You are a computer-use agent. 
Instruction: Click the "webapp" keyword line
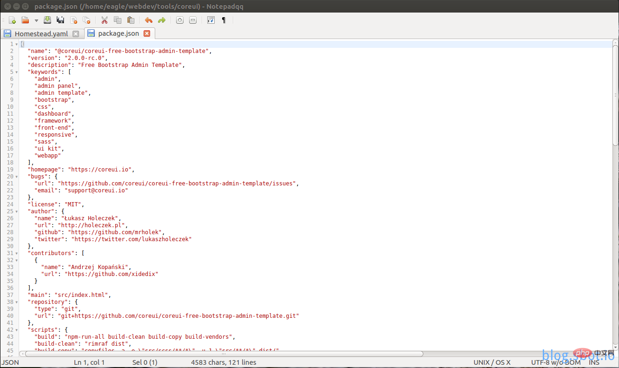(47, 156)
